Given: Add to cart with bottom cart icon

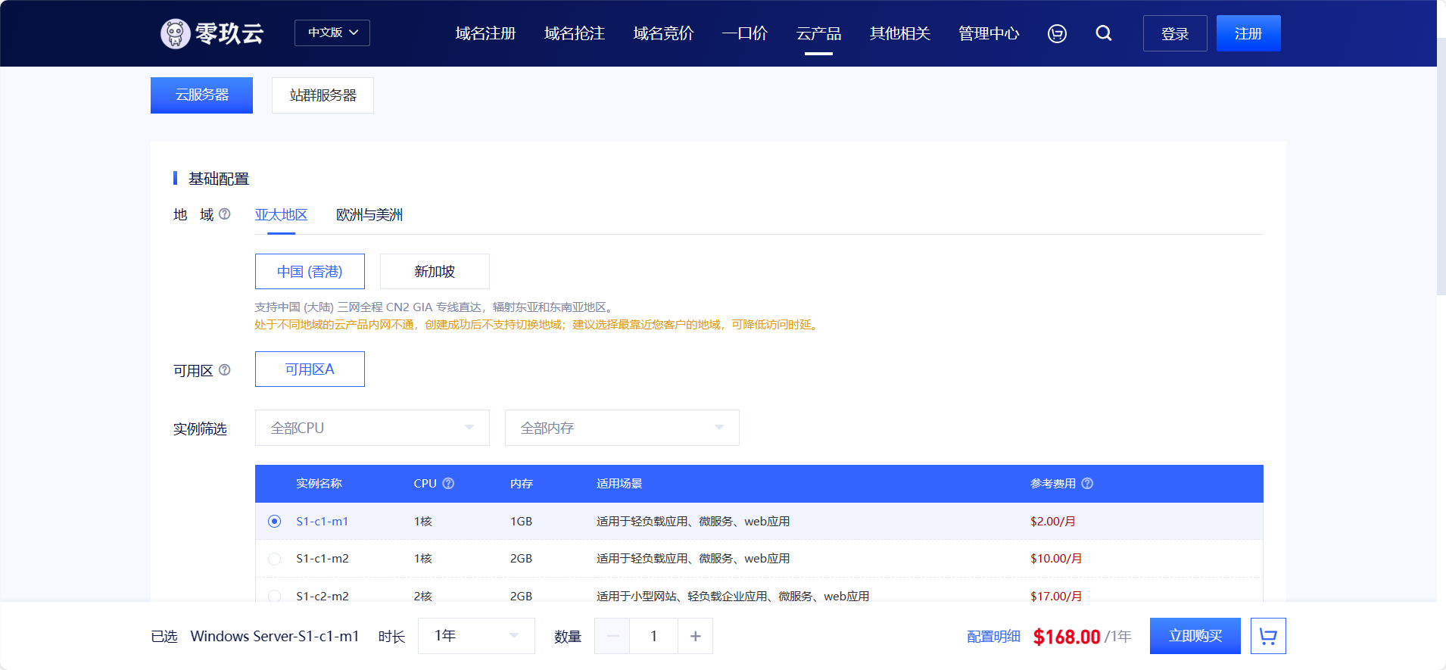Looking at the screenshot, I should point(1268,636).
